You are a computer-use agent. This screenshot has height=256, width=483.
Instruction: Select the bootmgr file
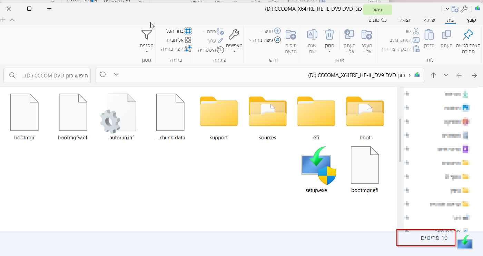point(24,117)
